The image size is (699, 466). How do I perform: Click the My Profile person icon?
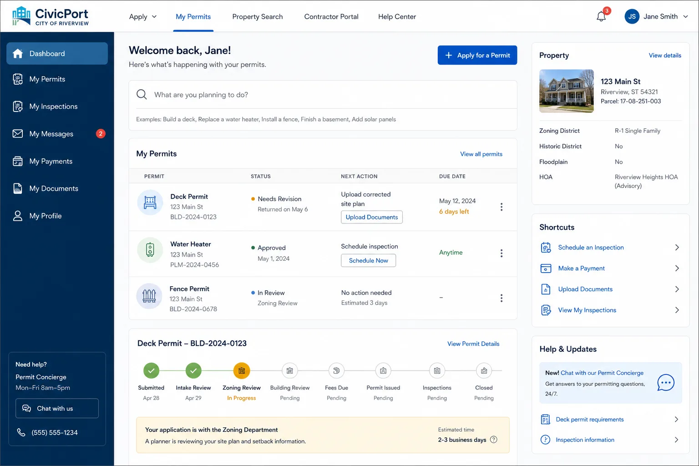pos(18,216)
